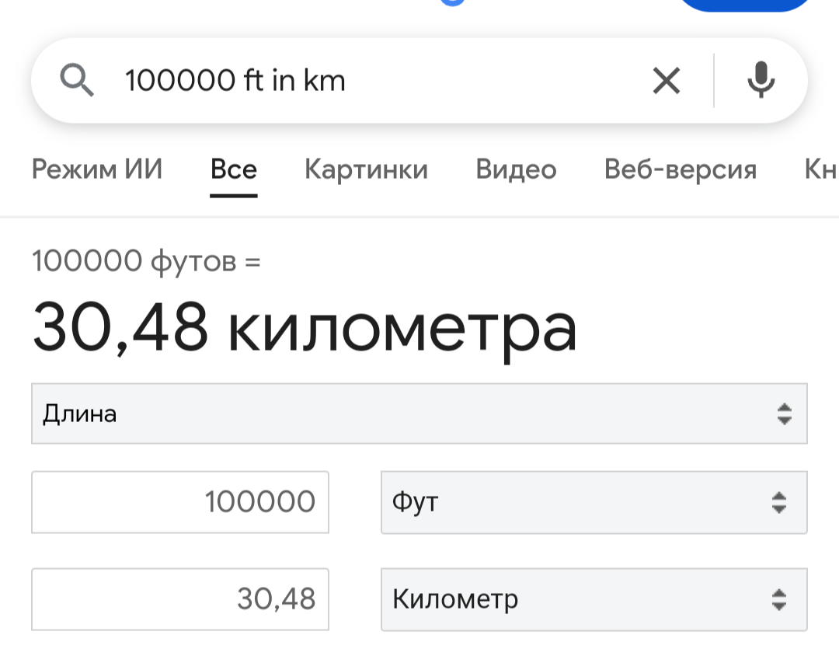Open the partially visible Кн tab
The image size is (839, 656).
point(821,169)
